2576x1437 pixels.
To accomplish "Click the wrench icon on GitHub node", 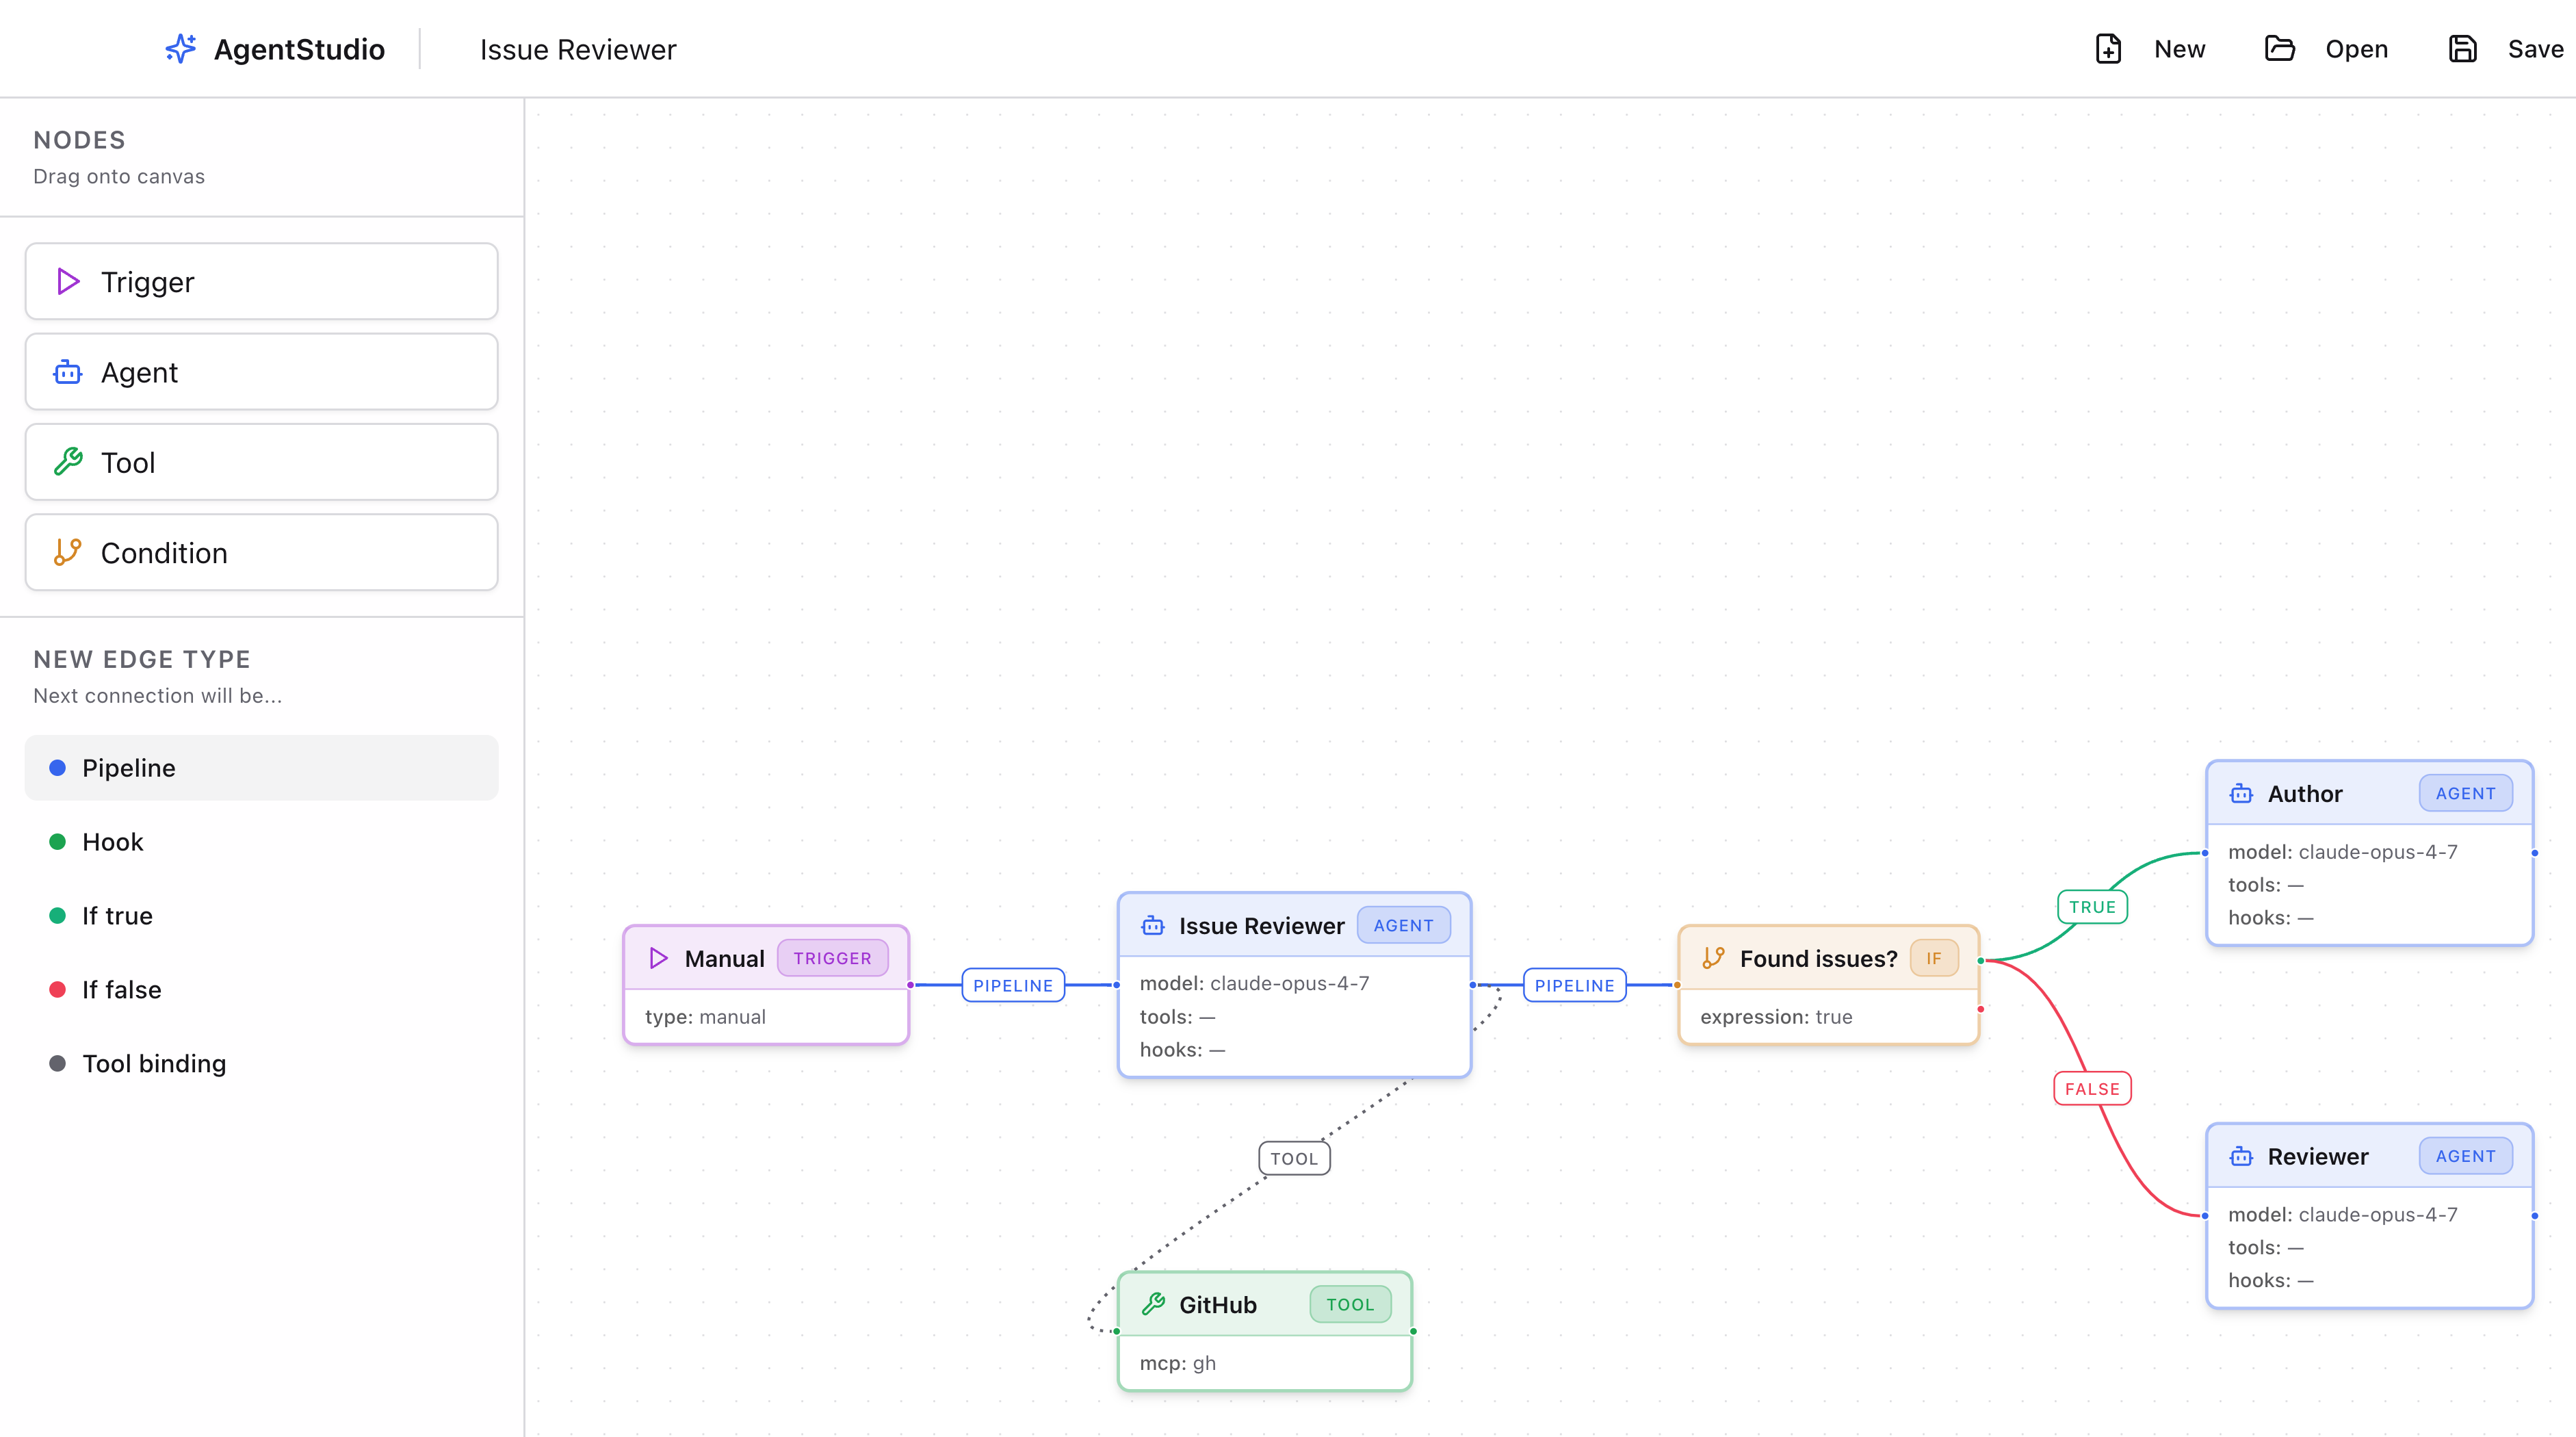I will click(1153, 1304).
